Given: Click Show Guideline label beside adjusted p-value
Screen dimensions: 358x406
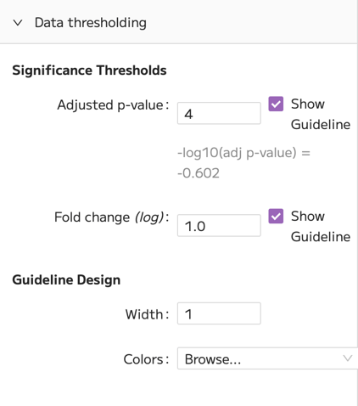Looking at the screenshot, I should click(321, 114).
